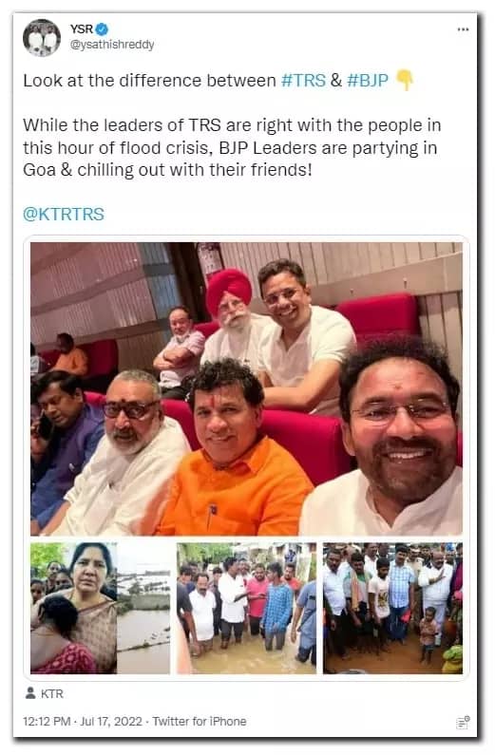Open the photo of woman near floodwater
The image size is (495, 755).
100,608
